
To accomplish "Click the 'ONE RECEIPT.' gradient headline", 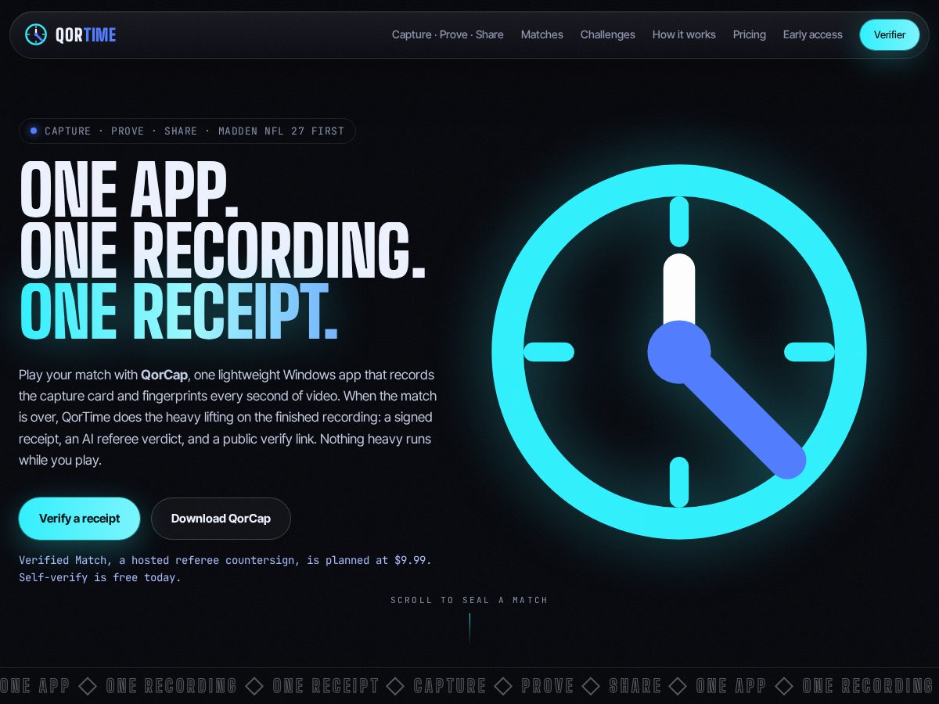I will [178, 312].
